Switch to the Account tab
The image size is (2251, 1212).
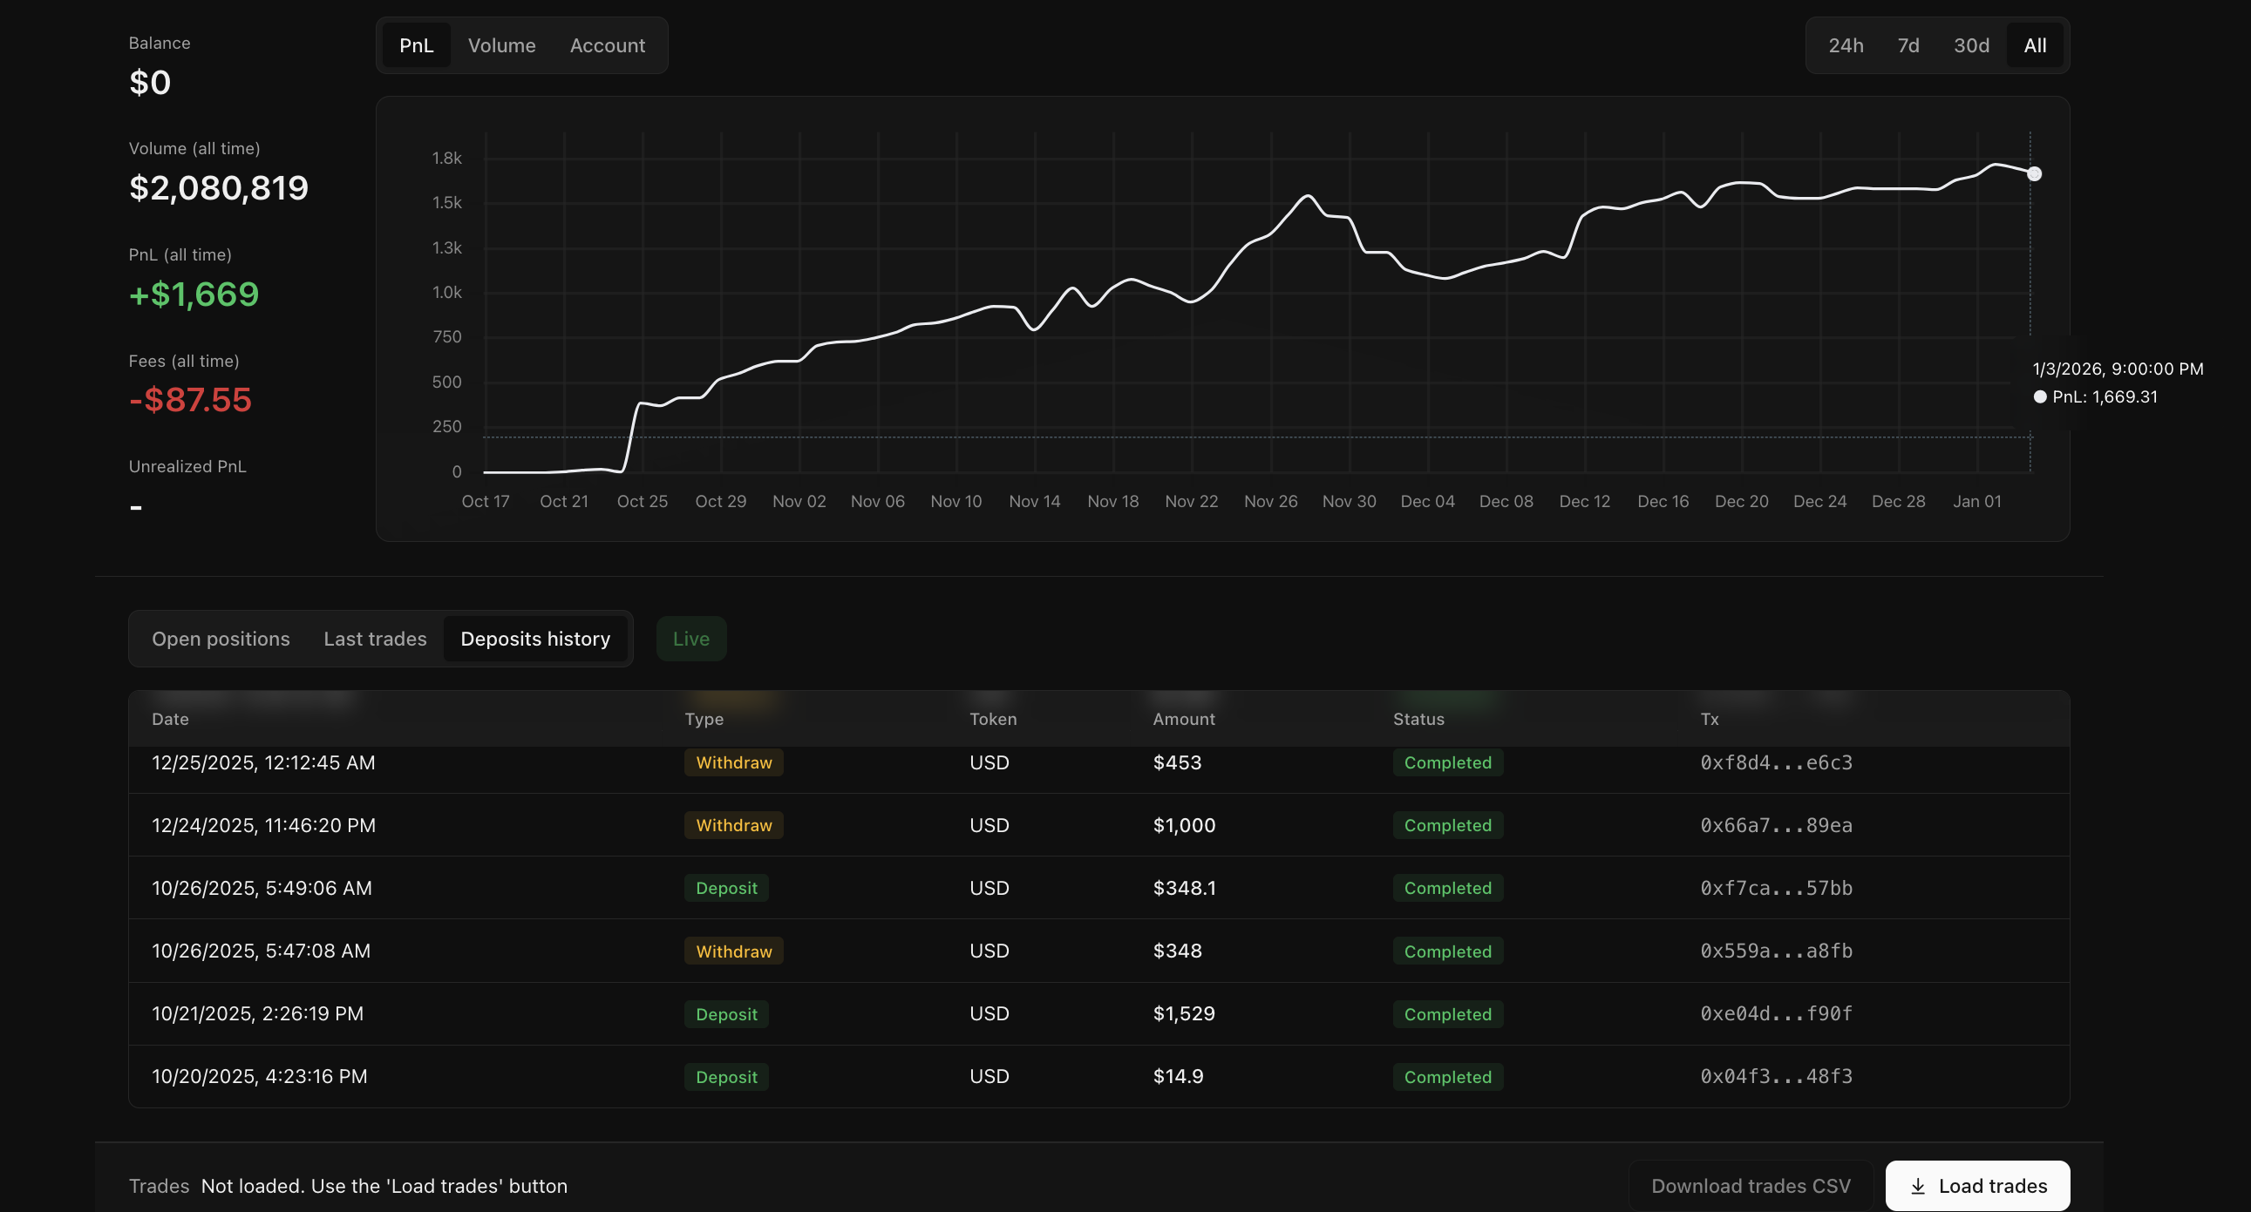point(607,44)
